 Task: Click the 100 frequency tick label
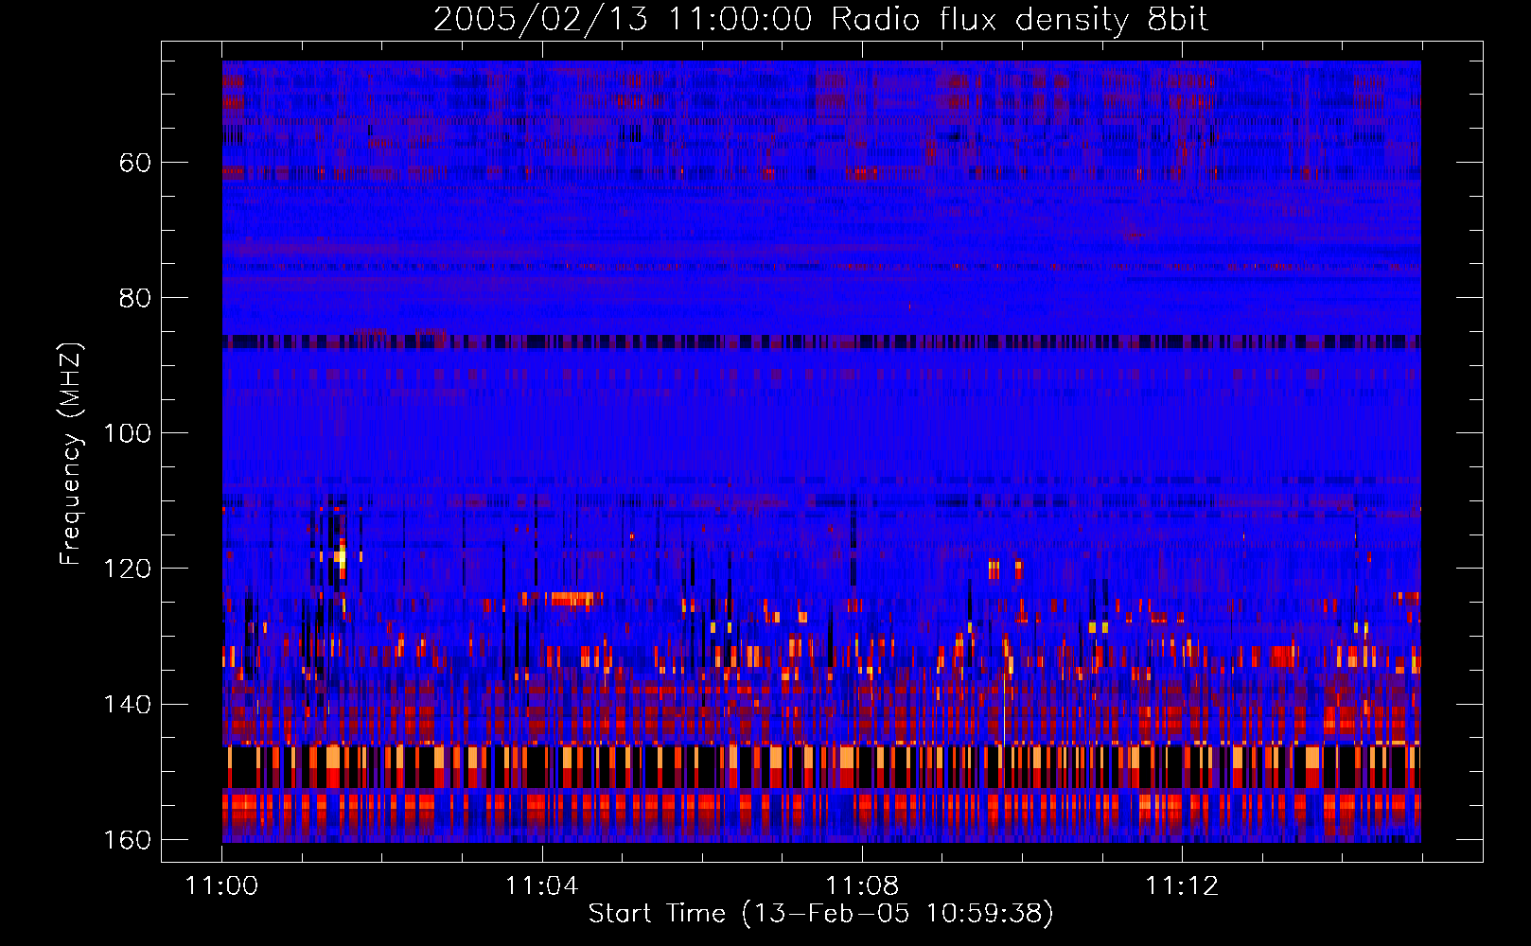[127, 433]
